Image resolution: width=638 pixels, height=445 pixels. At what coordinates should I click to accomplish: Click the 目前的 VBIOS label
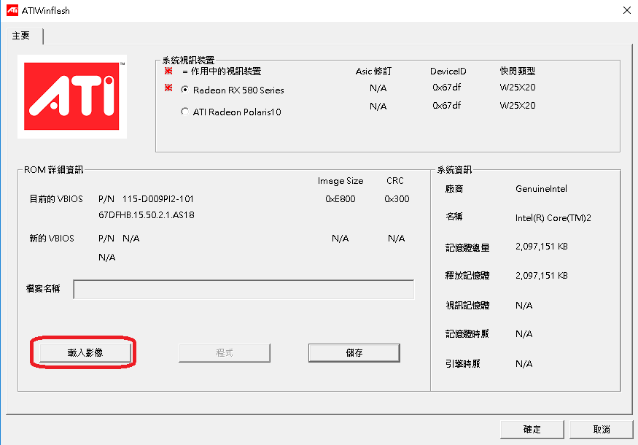click(x=56, y=199)
